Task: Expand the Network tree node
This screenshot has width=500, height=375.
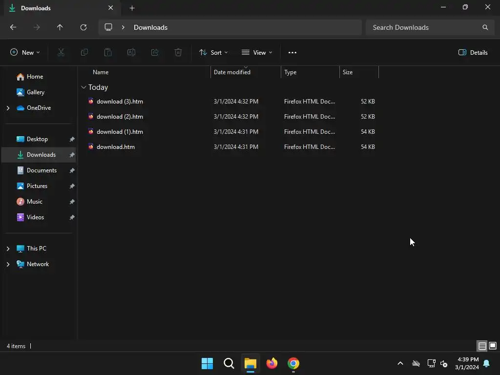Action: [x=8, y=264]
